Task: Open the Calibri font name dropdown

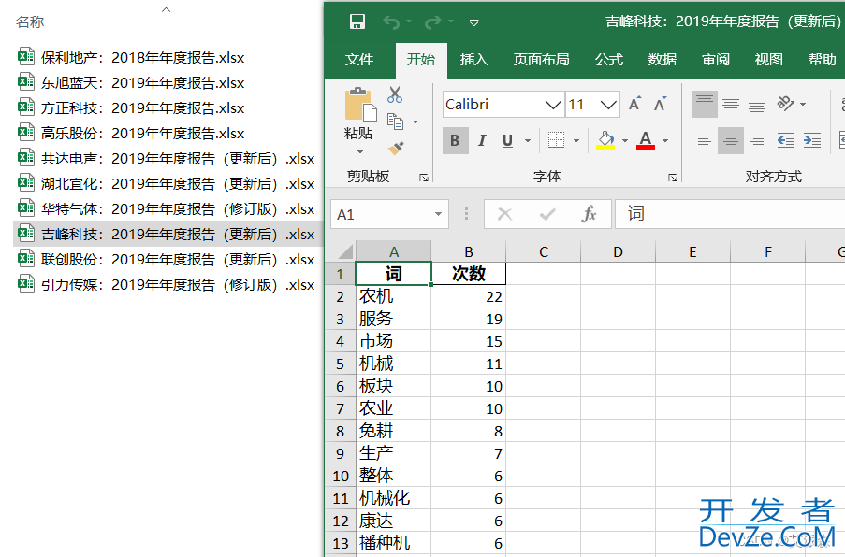Action: point(553,105)
